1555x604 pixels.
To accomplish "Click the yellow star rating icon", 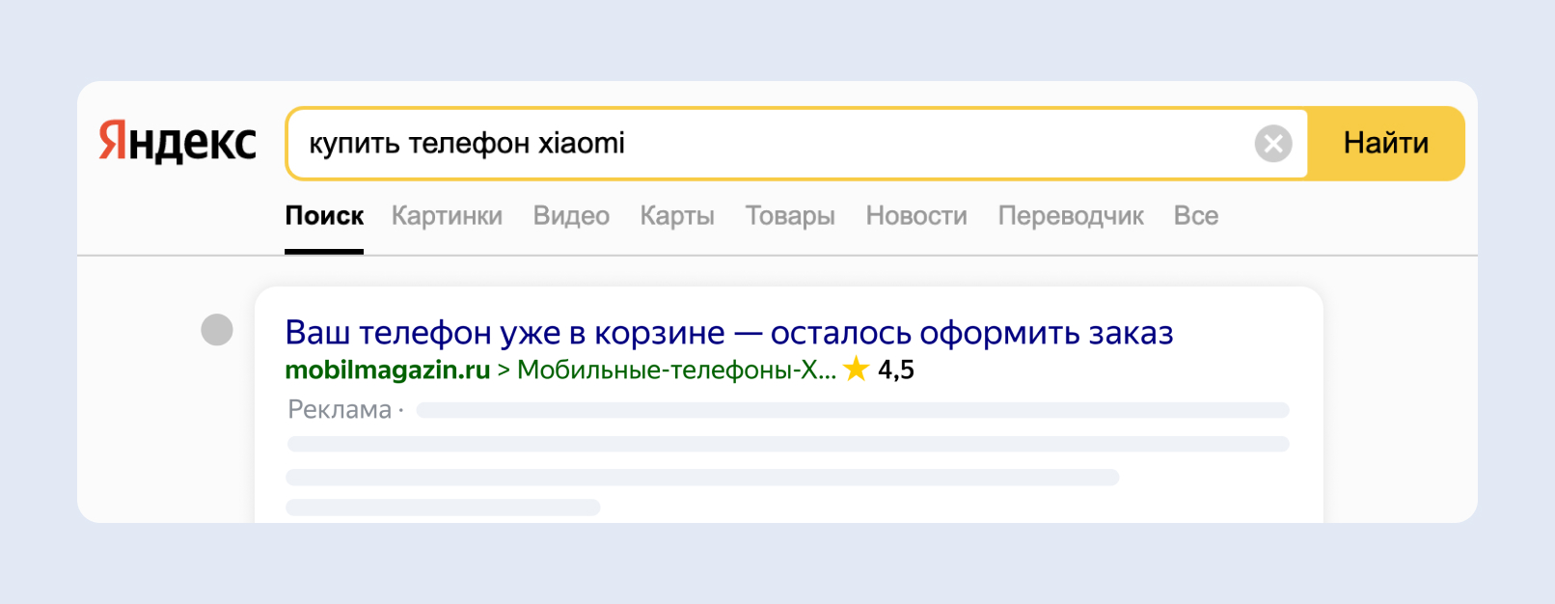I will (856, 369).
